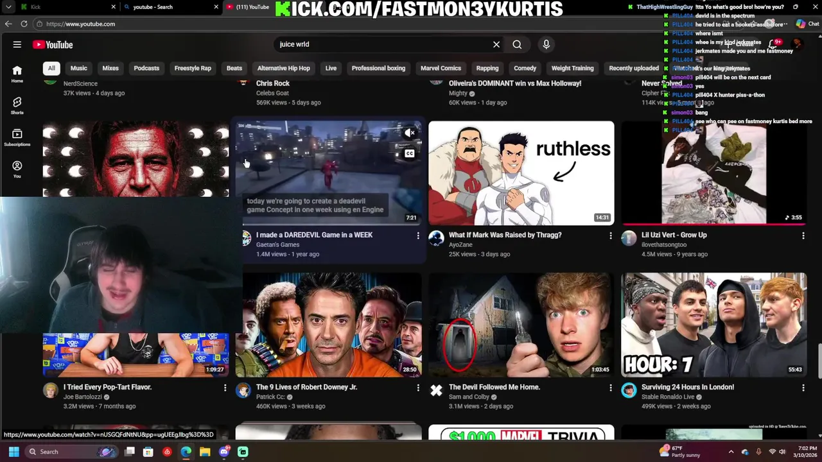Click the magnifier search button

[x=517, y=44]
